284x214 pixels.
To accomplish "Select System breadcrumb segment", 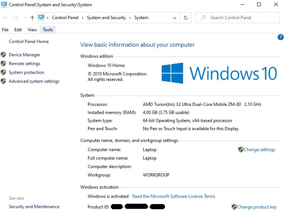I will [x=141, y=18].
